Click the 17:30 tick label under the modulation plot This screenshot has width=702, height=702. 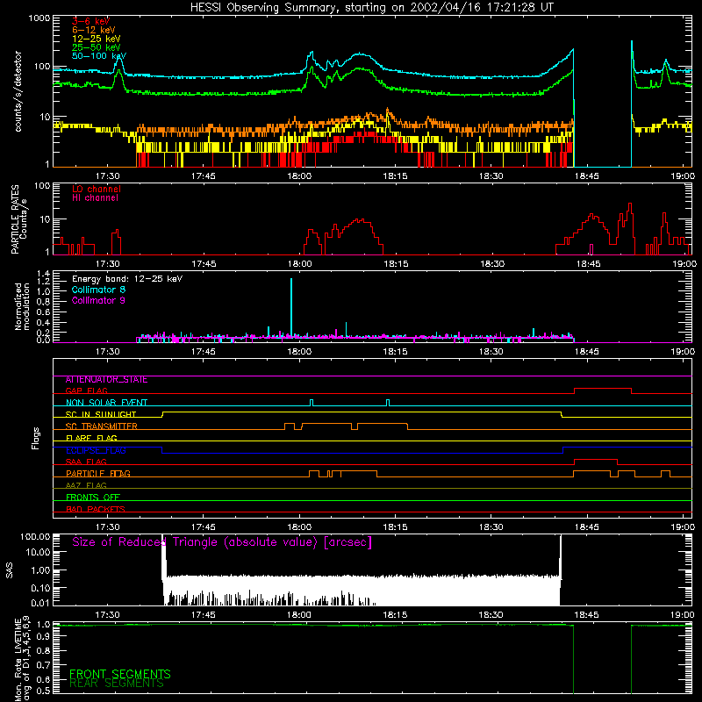pyautogui.click(x=107, y=352)
